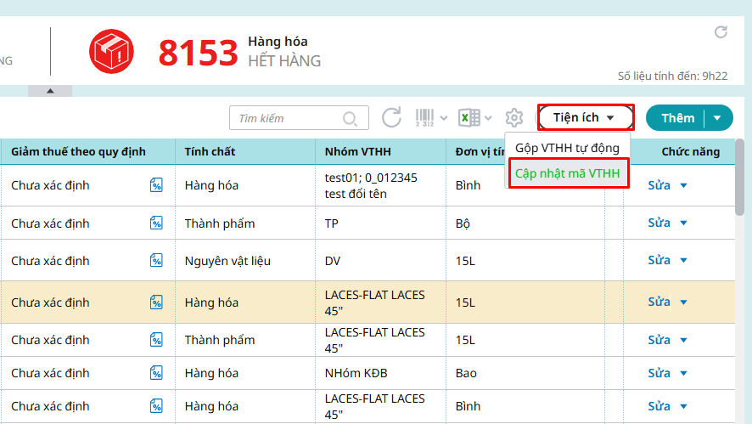Click the tax percent icon in the highlighted row

click(x=156, y=302)
